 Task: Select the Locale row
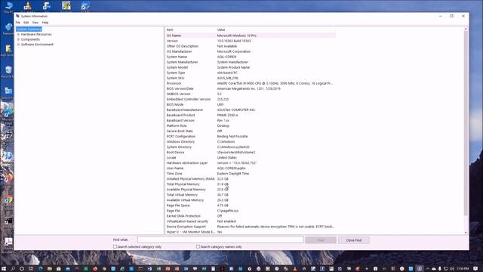[251, 158]
